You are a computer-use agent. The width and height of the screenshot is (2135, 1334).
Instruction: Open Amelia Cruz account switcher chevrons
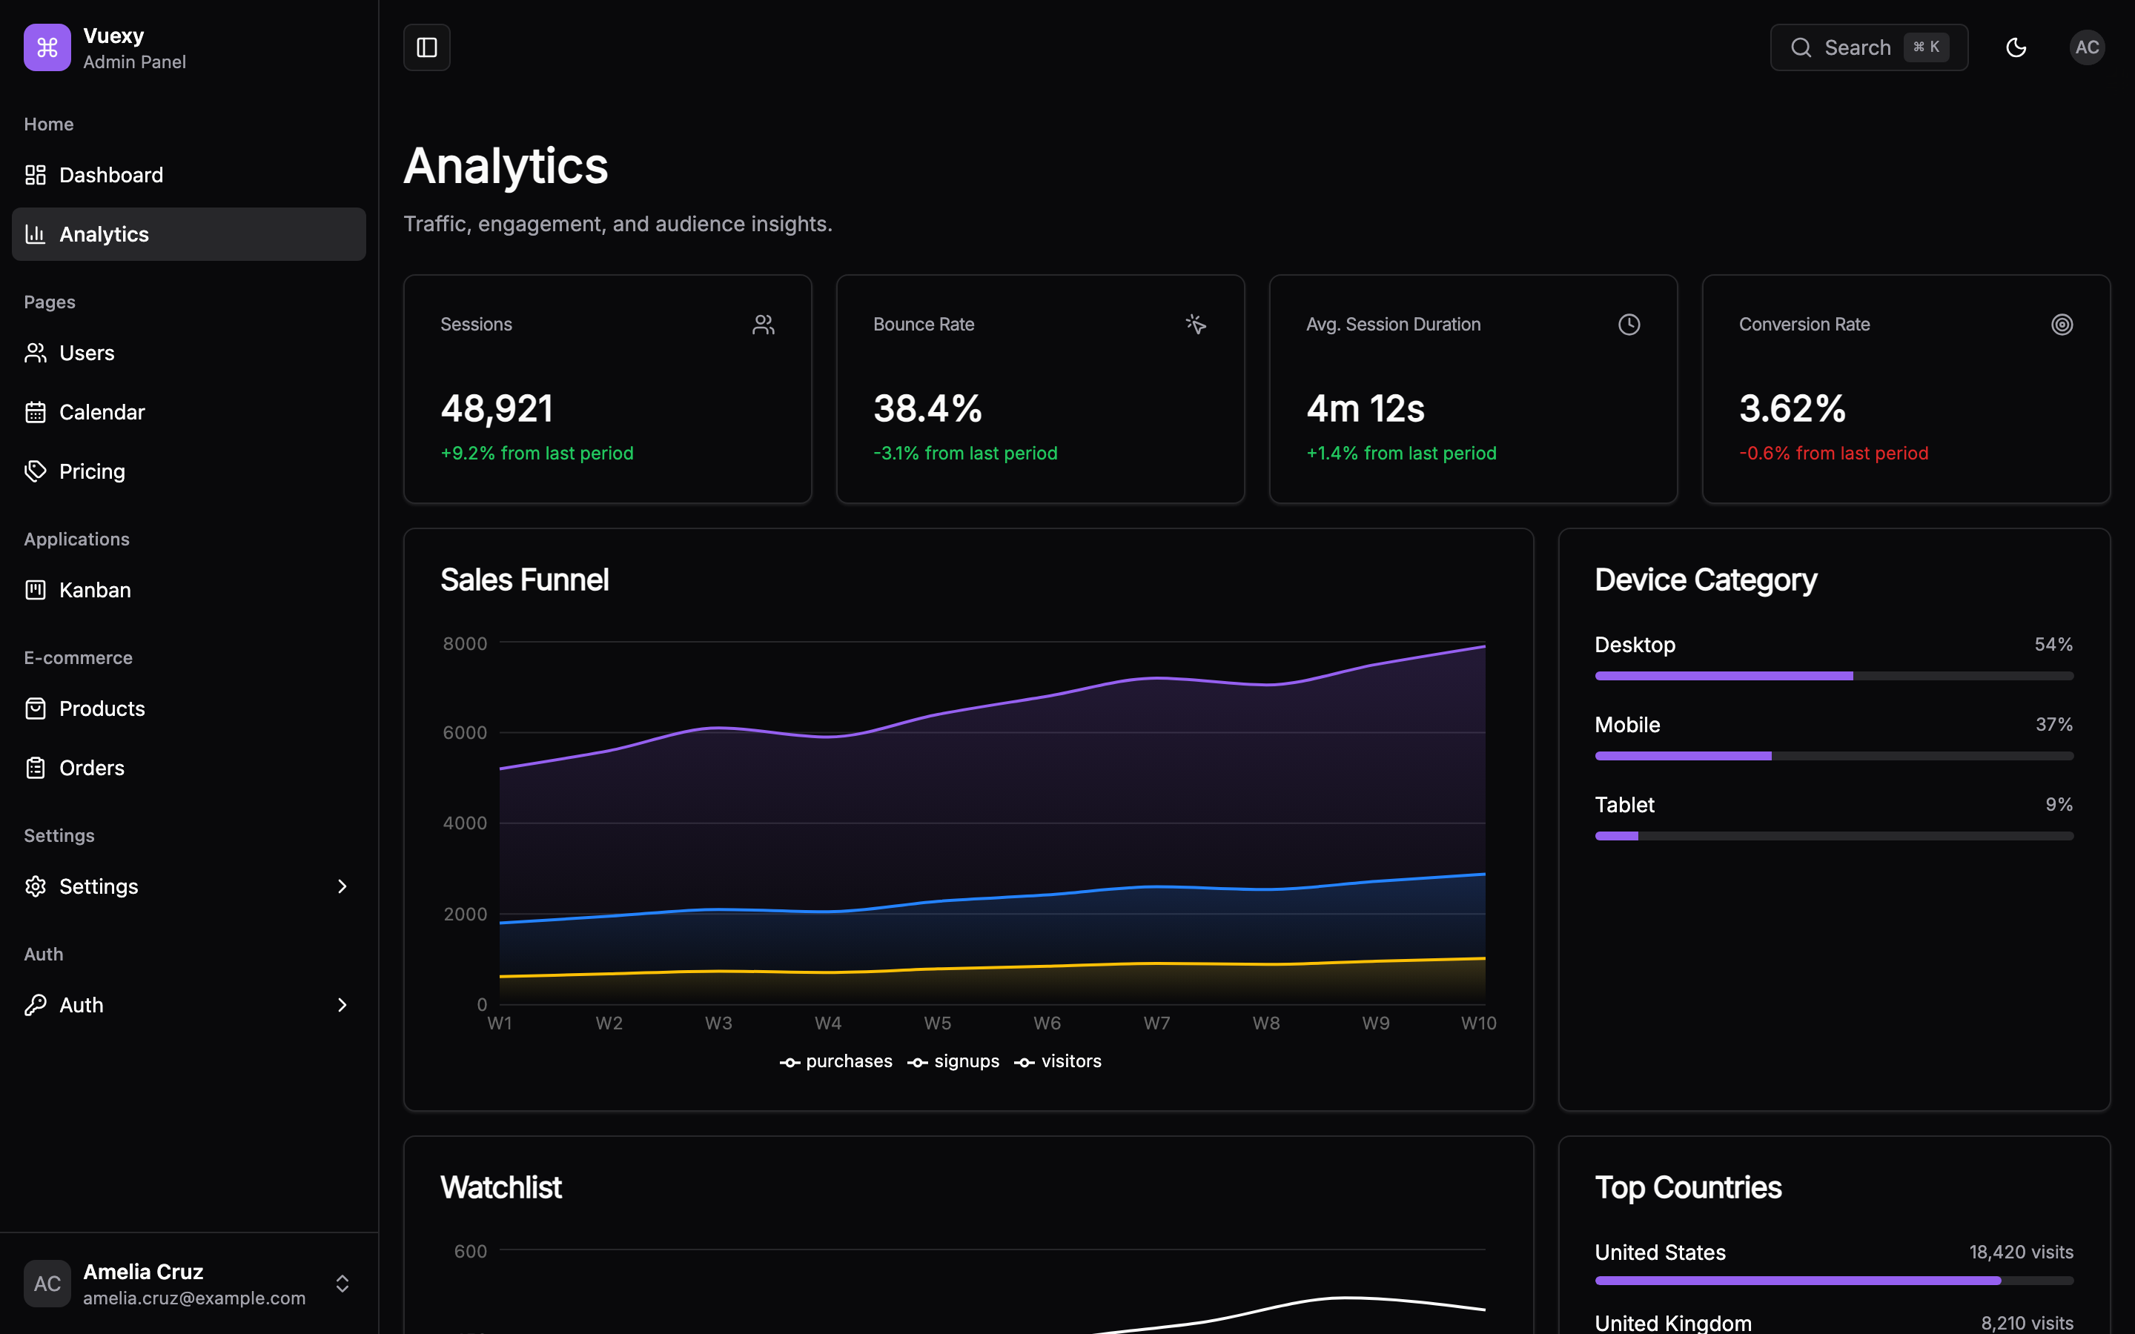coord(342,1284)
